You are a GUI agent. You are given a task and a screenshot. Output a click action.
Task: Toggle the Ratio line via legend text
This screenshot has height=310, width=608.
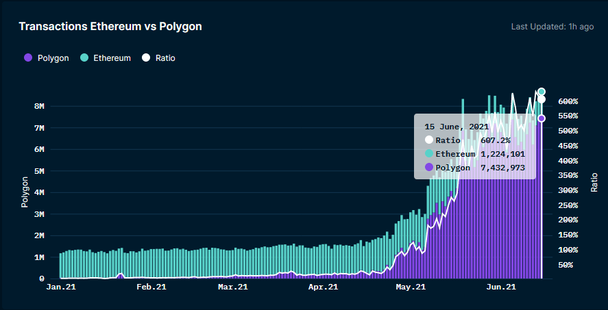click(x=165, y=58)
